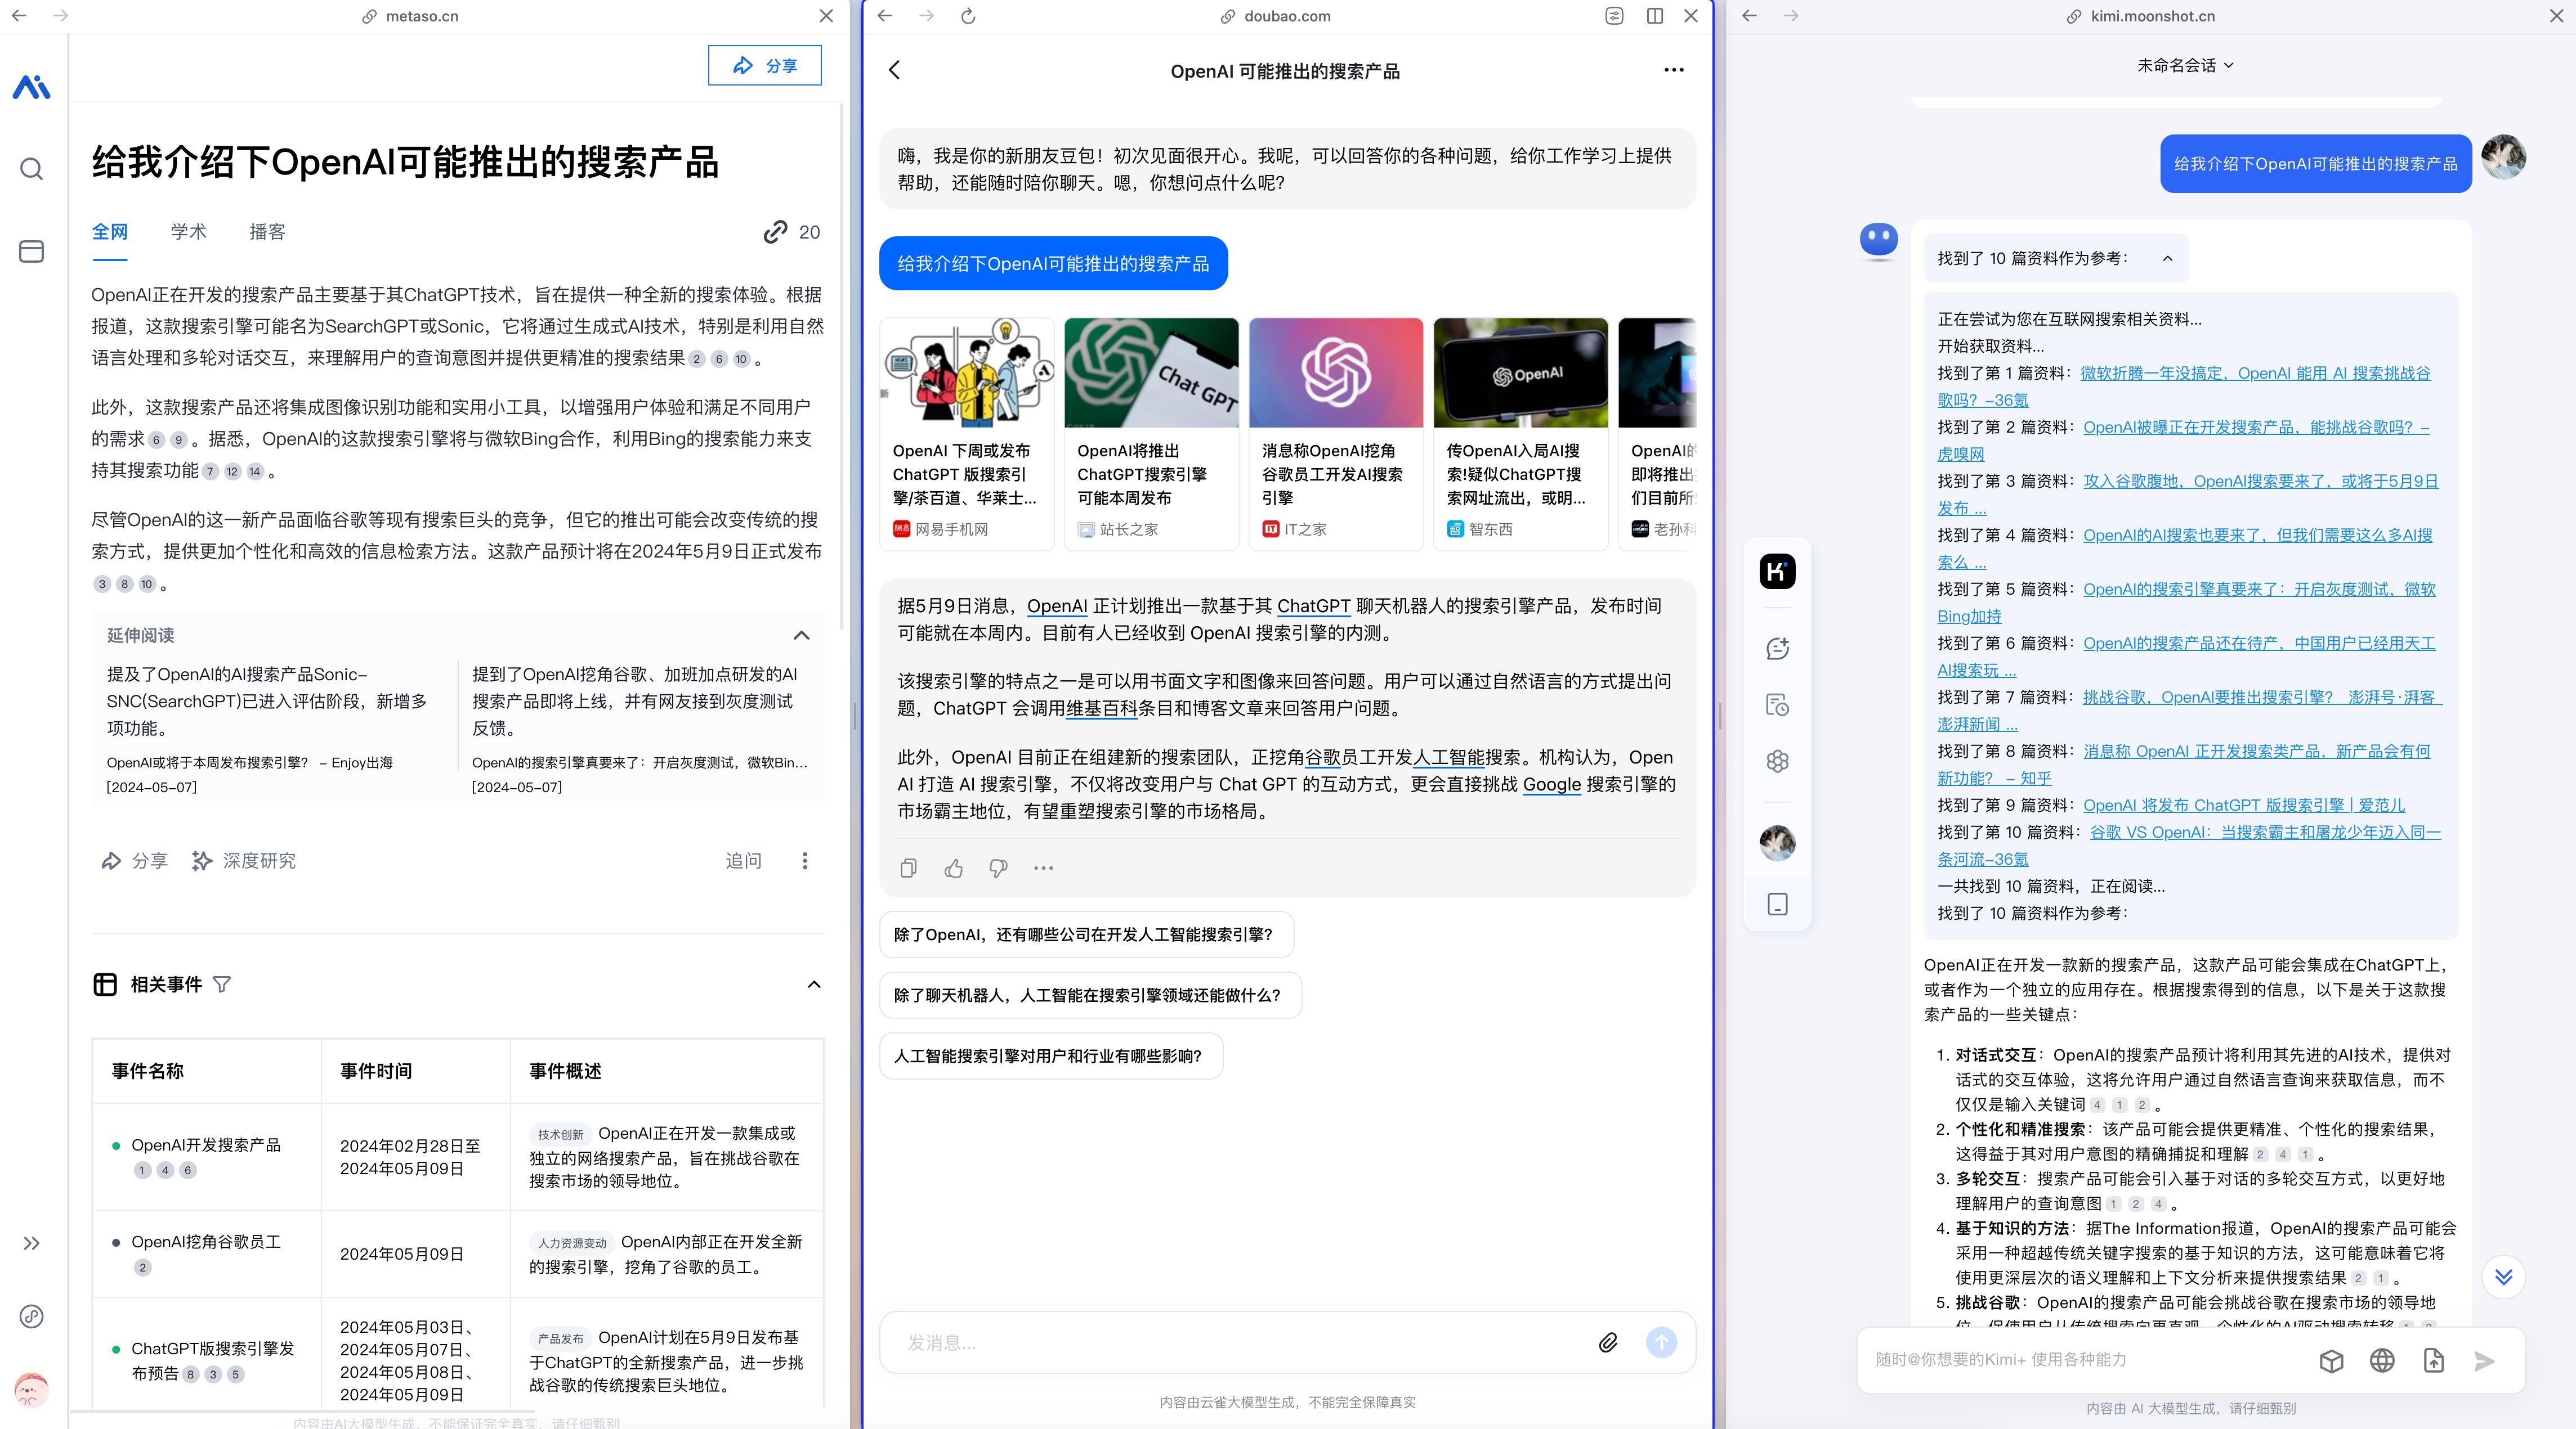
Task: Select suggestion 除了OpenAI，还有哪些公司在开发人工智能搜索引擎？
Action: coord(1085,934)
